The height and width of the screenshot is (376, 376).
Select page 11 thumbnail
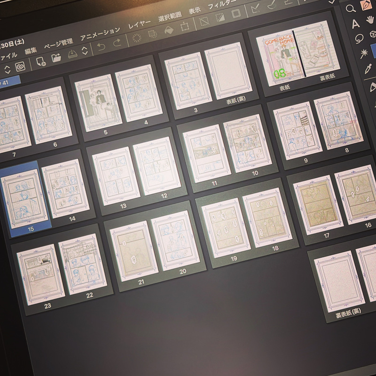pos(207,154)
